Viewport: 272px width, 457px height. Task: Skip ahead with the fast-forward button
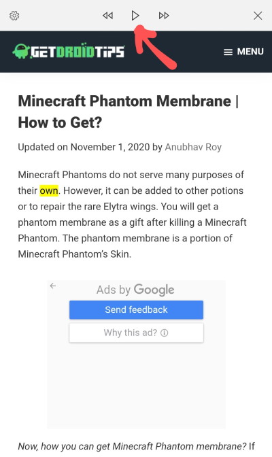164,16
